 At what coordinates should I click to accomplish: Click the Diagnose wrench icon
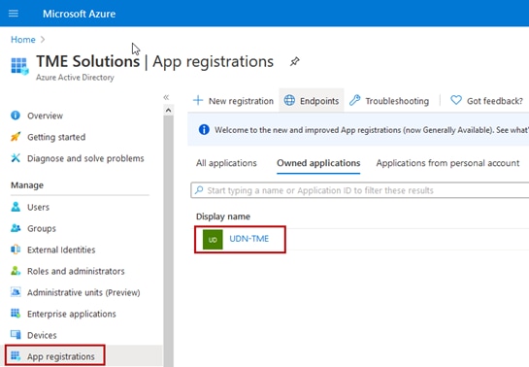click(16, 158)
